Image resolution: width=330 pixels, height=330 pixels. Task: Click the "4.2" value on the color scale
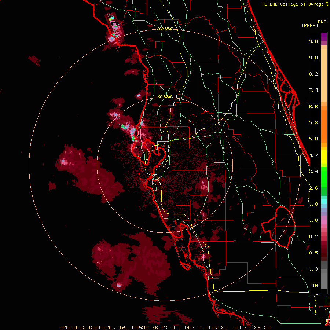[x=313, y=155]
